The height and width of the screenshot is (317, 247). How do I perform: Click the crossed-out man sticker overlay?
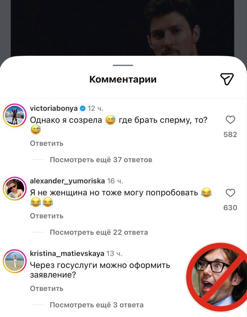coord(217,277)
